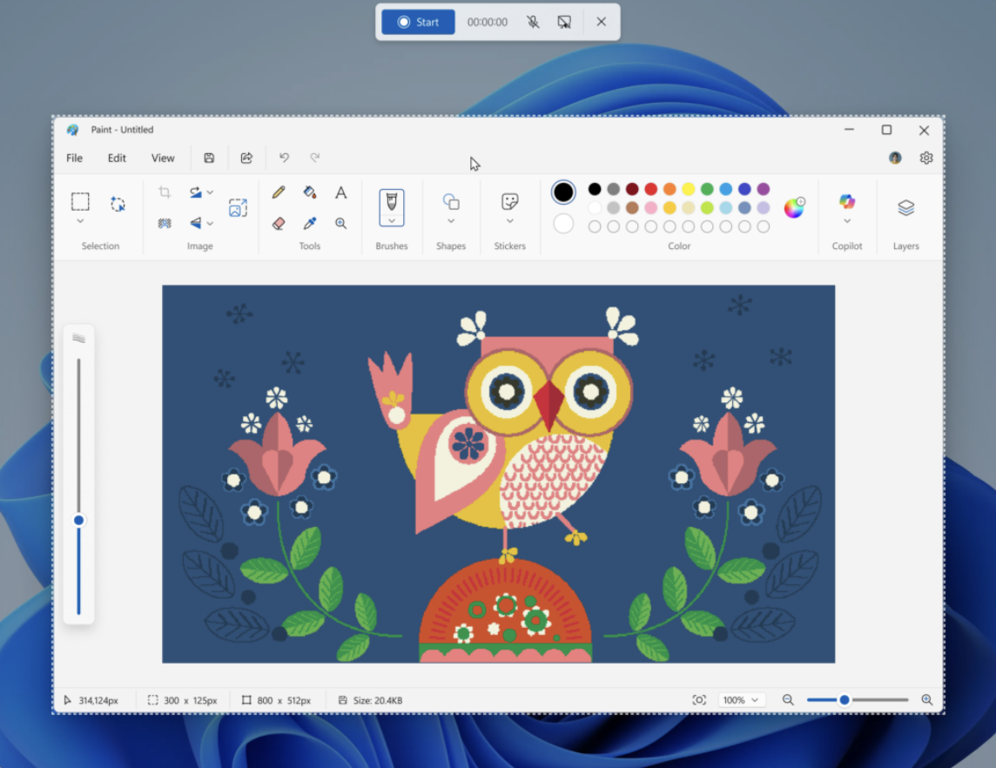The height and width of the screenshot is (768, 996).
Task: Click the profile avatar picture
Action: [895, 158]
